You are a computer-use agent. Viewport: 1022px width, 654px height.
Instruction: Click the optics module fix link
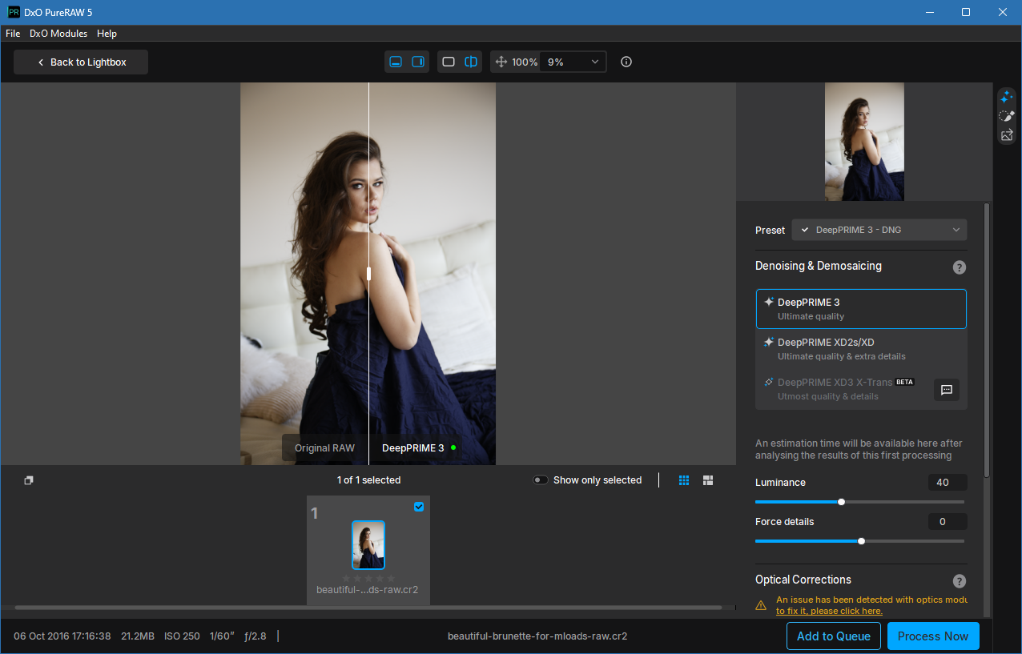click(829, 611)
